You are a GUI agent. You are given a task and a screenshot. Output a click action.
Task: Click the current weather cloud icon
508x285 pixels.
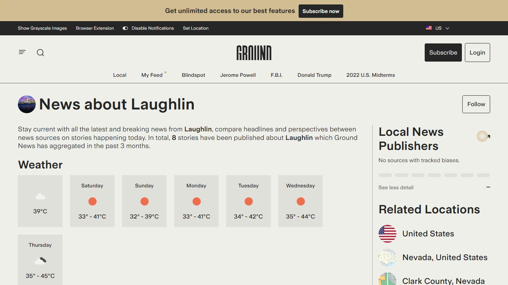[x=40, y=196]
